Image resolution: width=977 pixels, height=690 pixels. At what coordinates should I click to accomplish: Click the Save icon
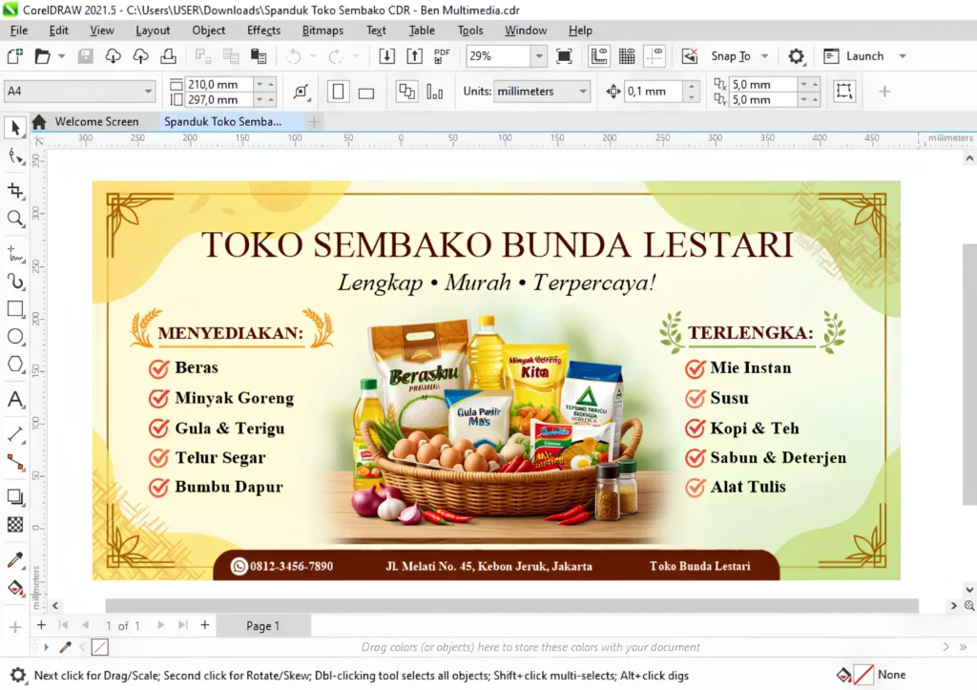85,56
